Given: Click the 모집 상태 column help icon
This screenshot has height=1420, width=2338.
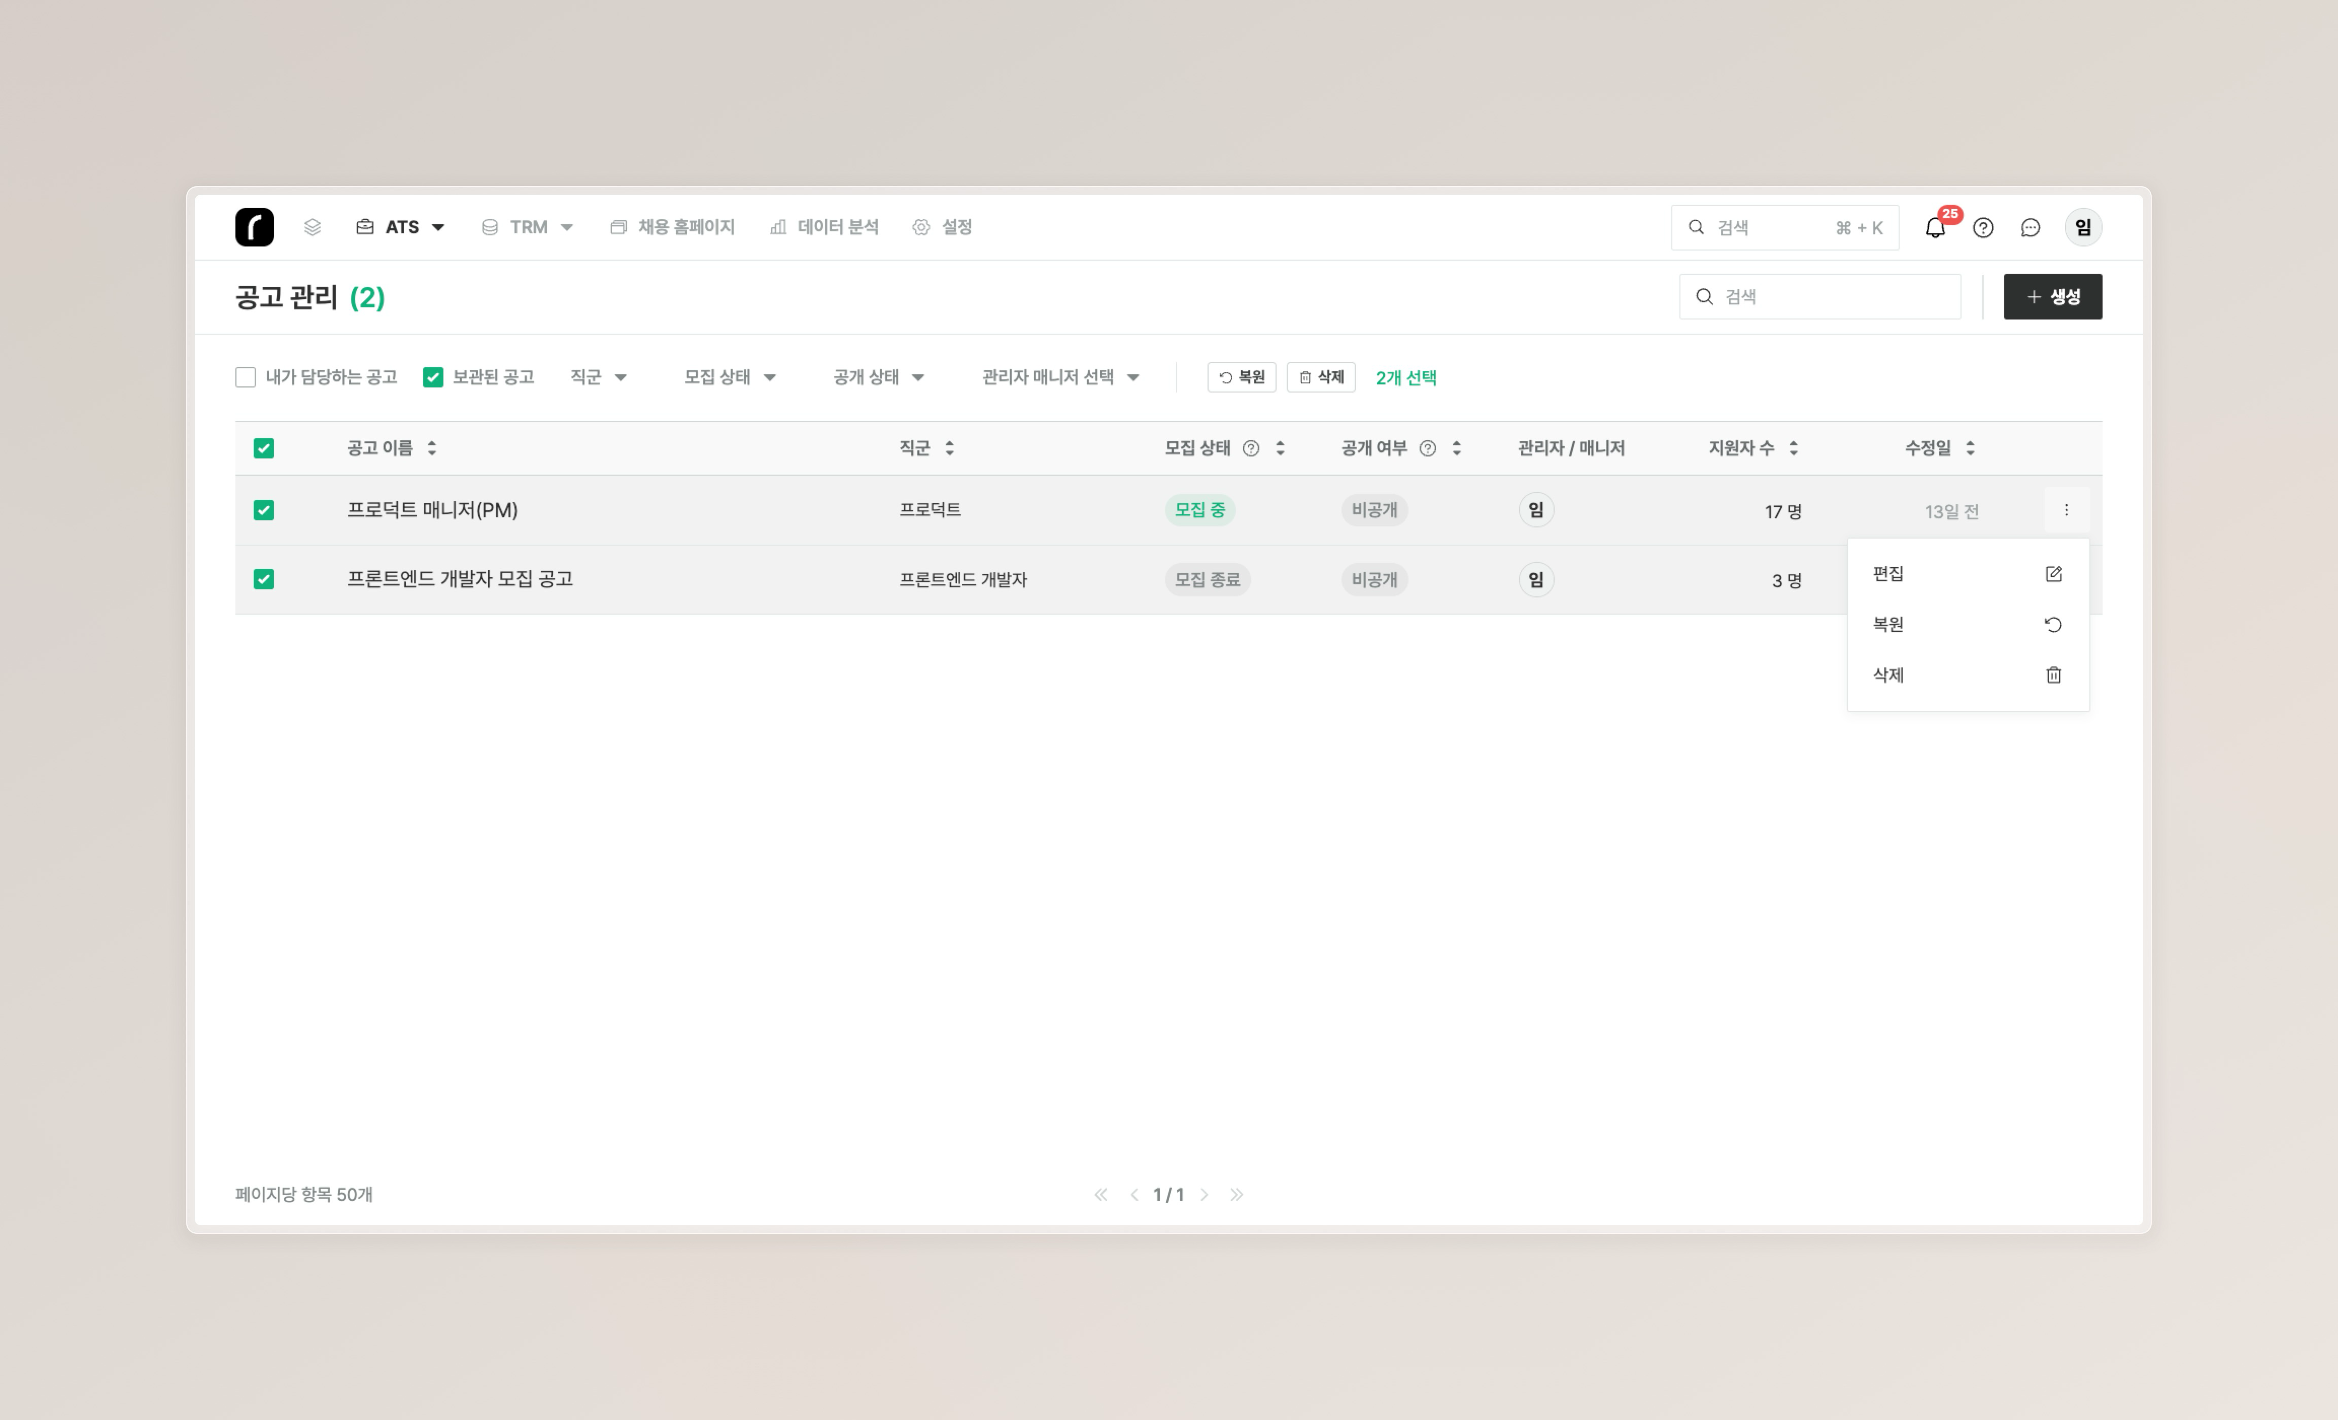Looking at the screenshot, I should click(x=1252, y=449).
